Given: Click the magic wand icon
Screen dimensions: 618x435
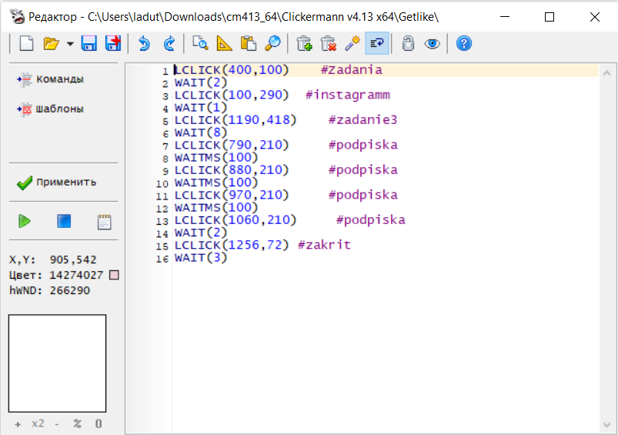Looking at the screenshot, I should tap(352, 43).
